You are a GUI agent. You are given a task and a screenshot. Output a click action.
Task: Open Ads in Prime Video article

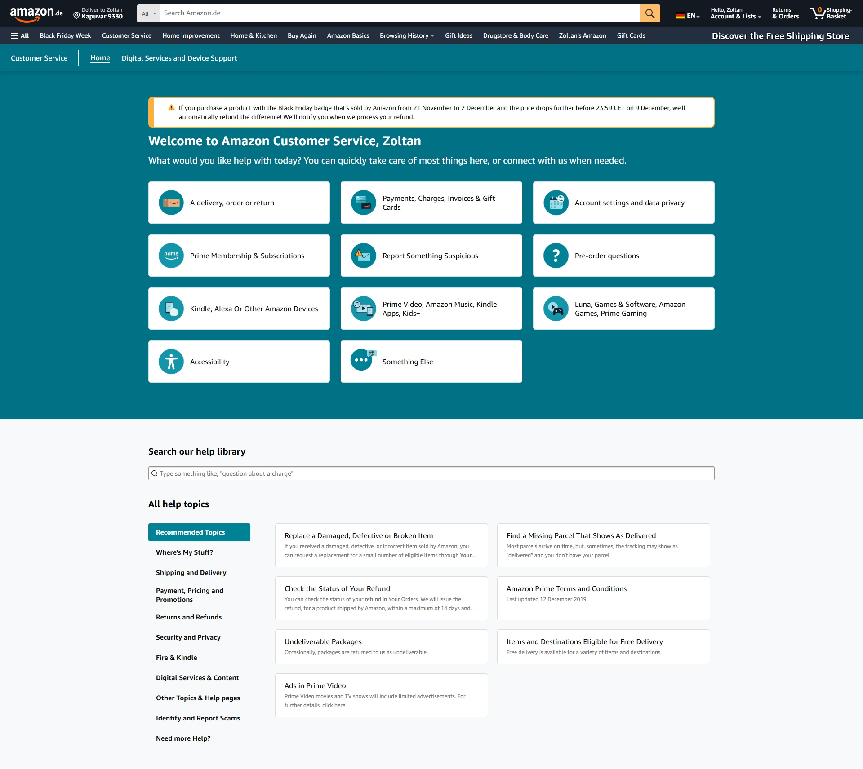pyautogui.click(x=382, y=695)
